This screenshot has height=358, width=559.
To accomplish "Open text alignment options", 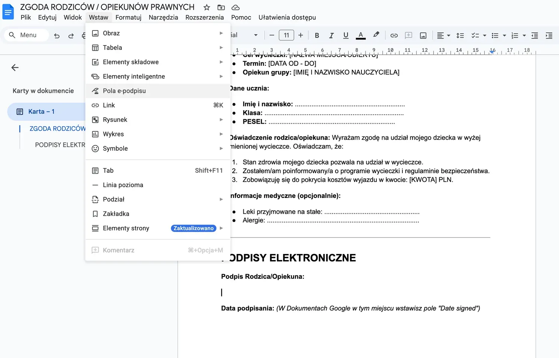I will pos(444,35).
